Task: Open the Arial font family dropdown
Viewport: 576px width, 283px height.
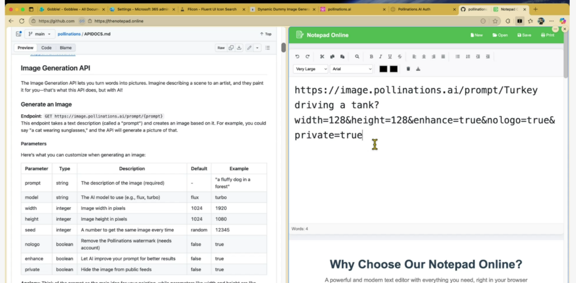Action: click(352, 69)
